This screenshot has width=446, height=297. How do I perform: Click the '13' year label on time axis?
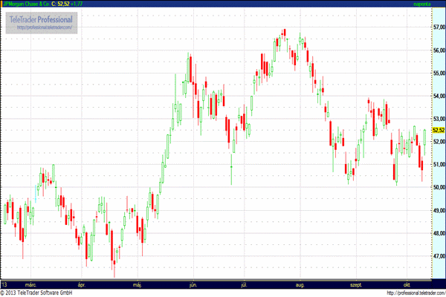point(4,284)
